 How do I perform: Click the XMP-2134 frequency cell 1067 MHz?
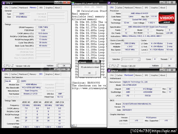click(60, 105)
